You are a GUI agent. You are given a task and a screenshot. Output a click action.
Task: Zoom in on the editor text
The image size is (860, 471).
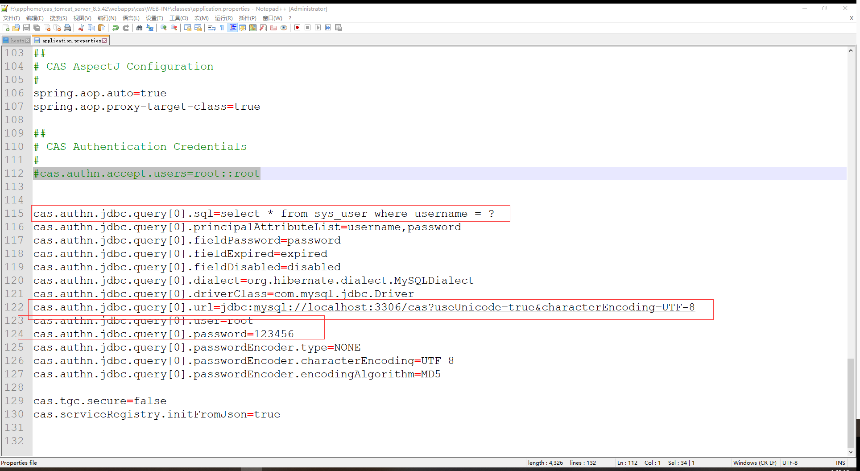click(164, 28)
